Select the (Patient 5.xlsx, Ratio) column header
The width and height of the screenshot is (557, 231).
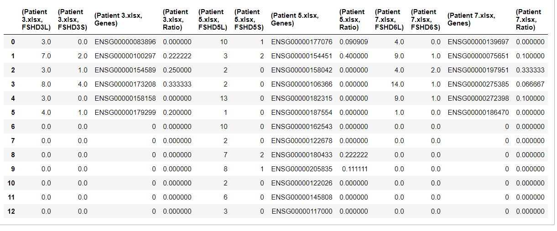coord(353,20)
